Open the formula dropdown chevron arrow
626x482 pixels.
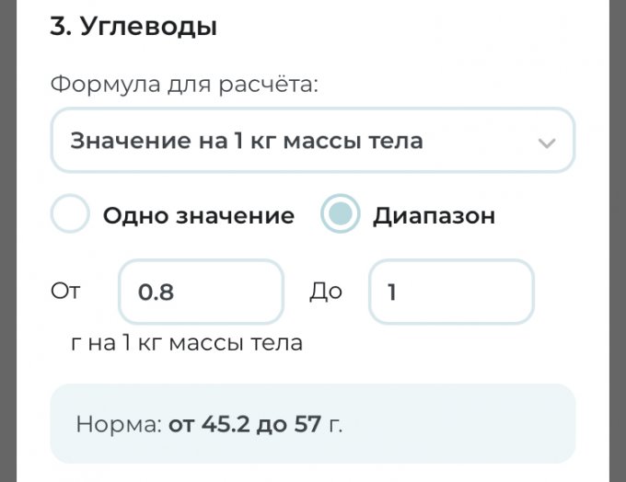coord(547,143)
